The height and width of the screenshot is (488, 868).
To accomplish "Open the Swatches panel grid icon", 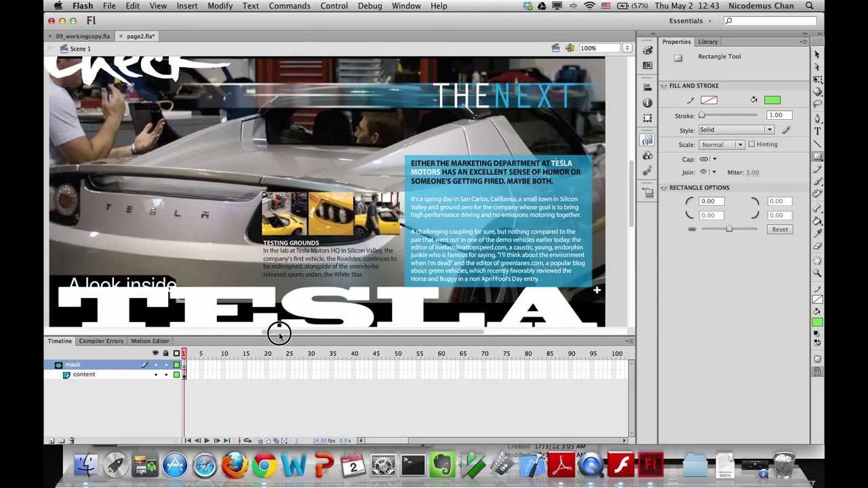I will click(648, 66).
